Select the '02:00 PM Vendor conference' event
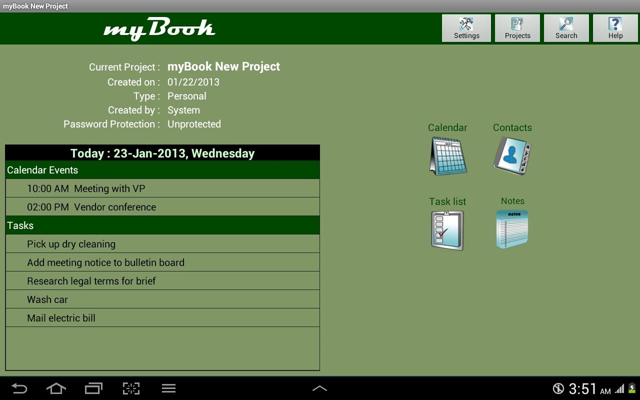This screenshot has height=400, width=640. click(162, 207)
